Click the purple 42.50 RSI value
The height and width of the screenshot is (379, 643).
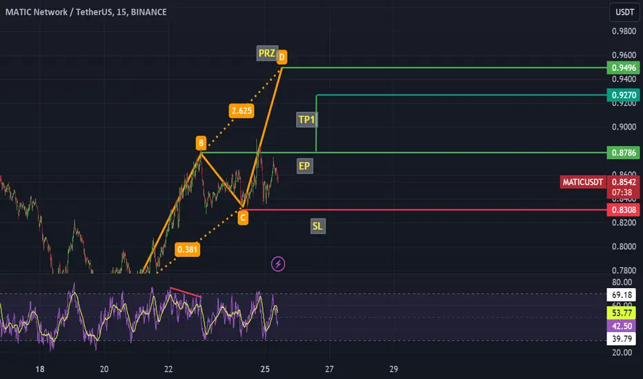pos(622,326)
